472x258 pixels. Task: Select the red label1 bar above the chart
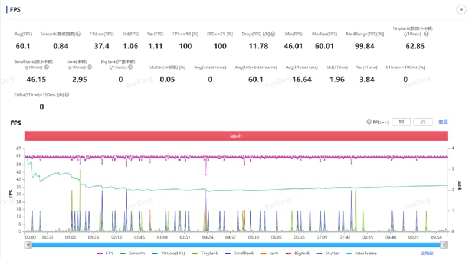pyautogui.click(x=236, y=136)
